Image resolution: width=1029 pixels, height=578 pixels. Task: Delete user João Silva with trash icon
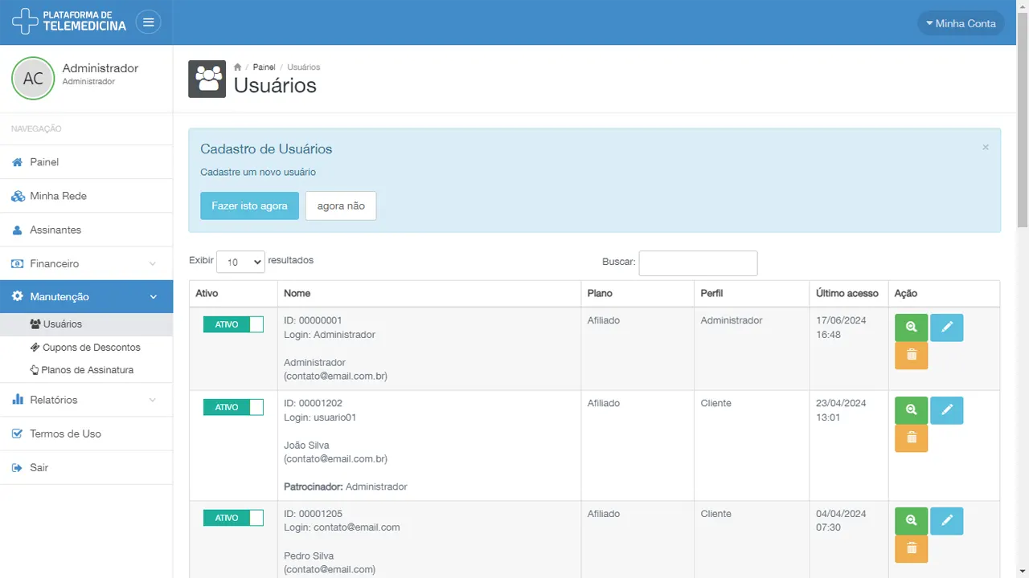tap(911, 438)
